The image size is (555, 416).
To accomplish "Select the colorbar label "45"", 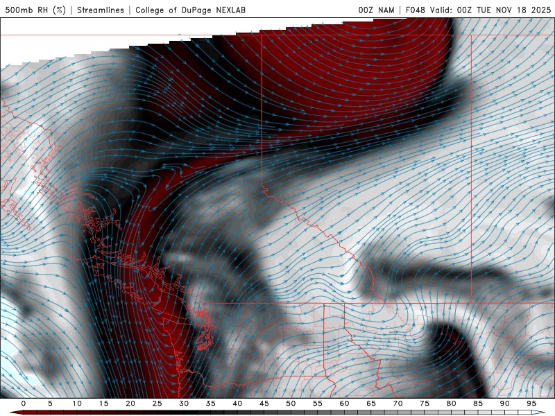I will tap(264, 404).
